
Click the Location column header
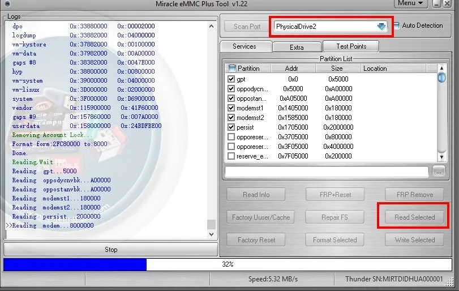click(x=393, y=68)
